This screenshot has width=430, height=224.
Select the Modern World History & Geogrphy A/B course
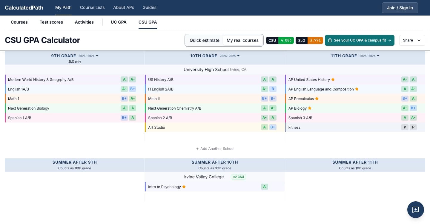pos(41,80)
